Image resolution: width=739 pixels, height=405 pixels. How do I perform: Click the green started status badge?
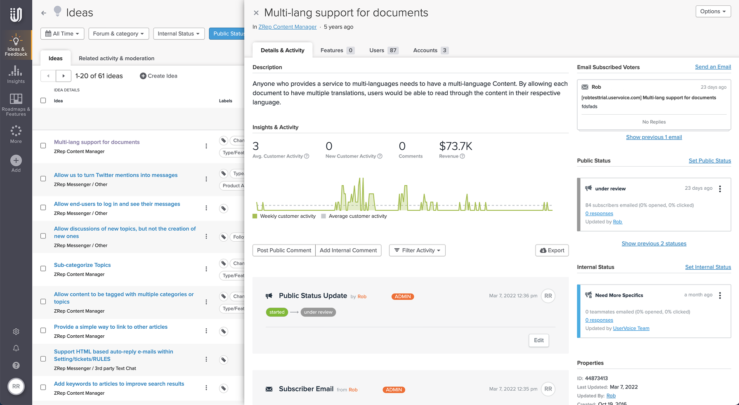click(277, 312)
